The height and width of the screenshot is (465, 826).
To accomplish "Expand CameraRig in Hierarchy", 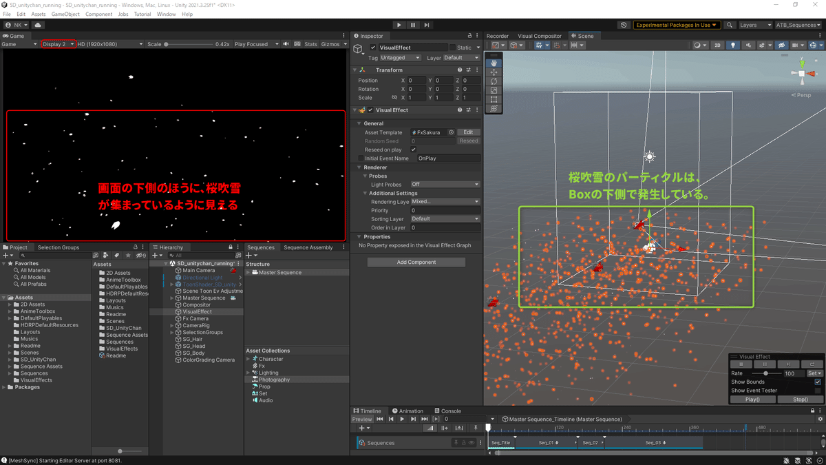I will coord(172,325).
